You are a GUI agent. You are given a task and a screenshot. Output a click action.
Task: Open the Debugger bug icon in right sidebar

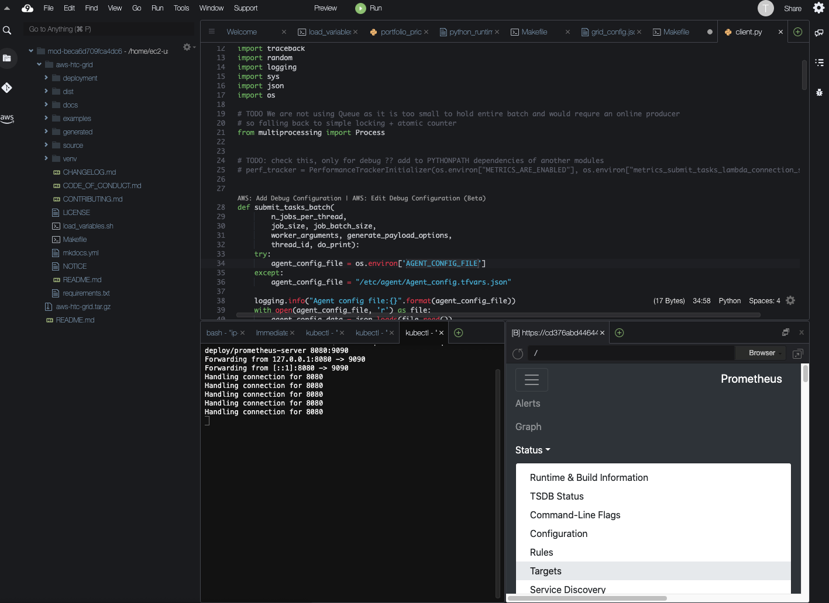click(x=819, y=92)
